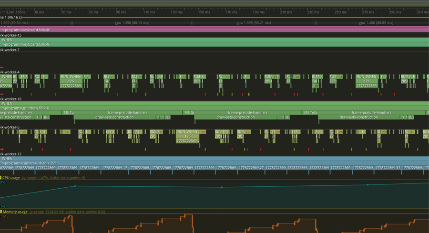Viewport: 429px width, 233px height.
Task: Open collapsed zones group 28 in folk-worker-4
Action: coord(184,77)
